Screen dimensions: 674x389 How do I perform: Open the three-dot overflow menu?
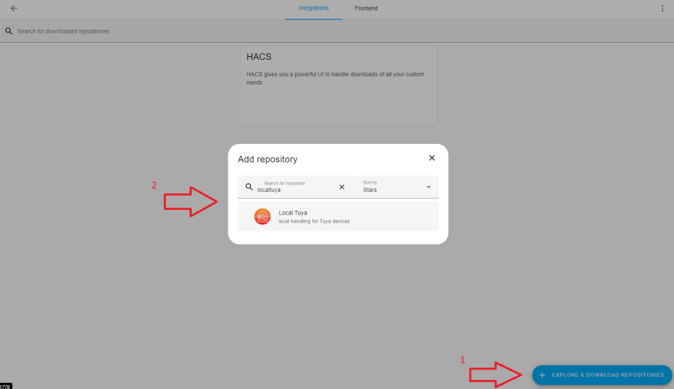click(x=662, y=8)
